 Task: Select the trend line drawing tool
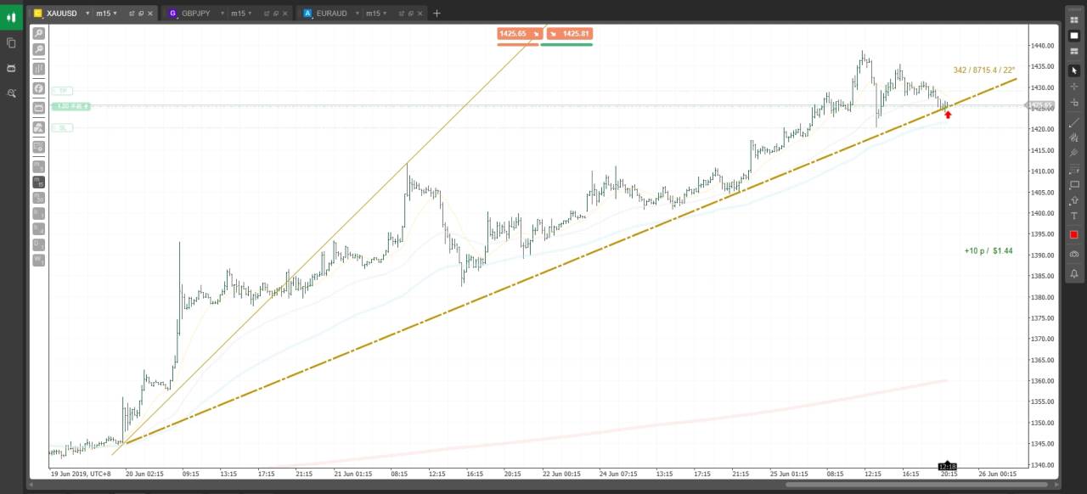click(x=1073, y=123)
